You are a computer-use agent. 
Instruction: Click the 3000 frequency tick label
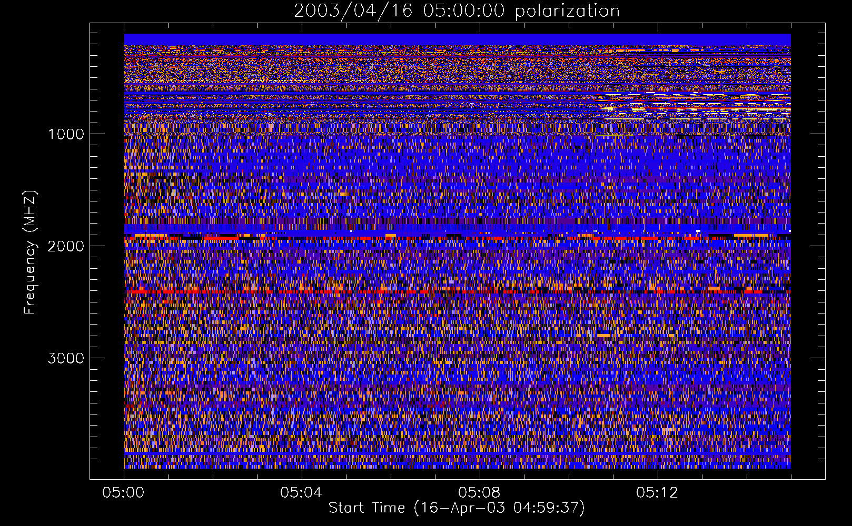pyautogui.click(x=66, y=358)
